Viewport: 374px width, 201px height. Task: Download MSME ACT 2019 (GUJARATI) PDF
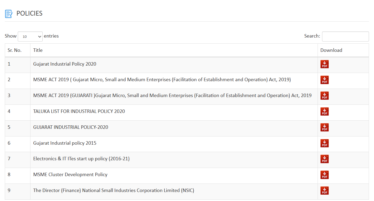pos(324,96)
